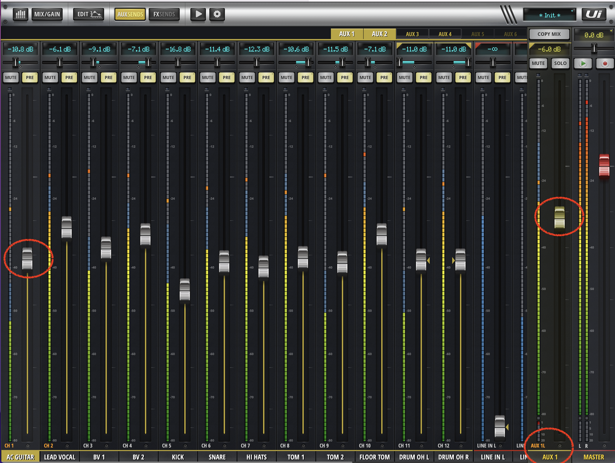Switch to the AUX 1 tab
The image size is (615, 463).
(347, 34)
